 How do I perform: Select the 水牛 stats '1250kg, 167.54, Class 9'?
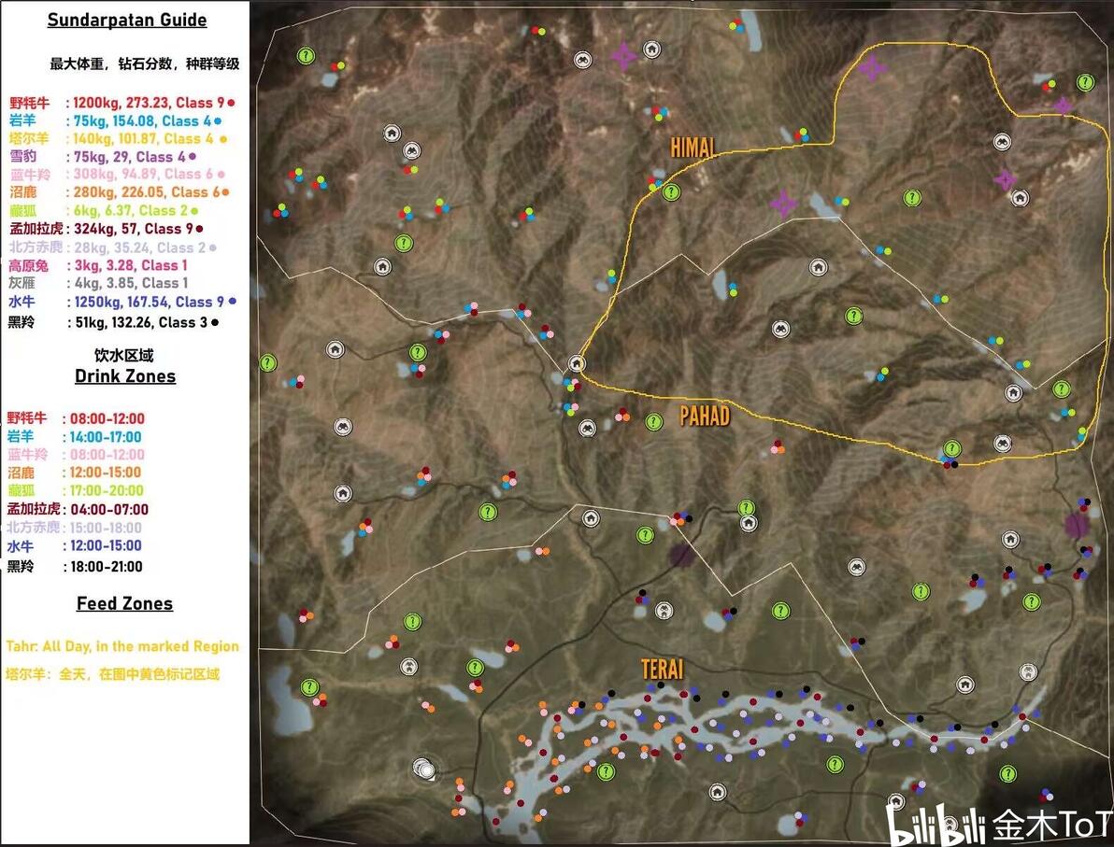150,302
